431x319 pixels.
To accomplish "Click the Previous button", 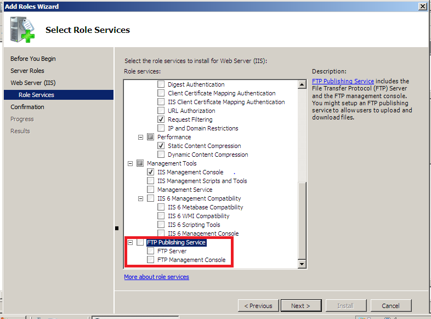I will pos(258,305).
